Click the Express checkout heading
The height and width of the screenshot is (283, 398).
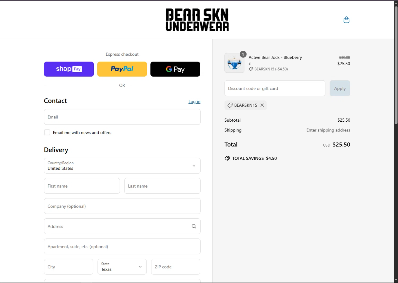pos(122,54)
